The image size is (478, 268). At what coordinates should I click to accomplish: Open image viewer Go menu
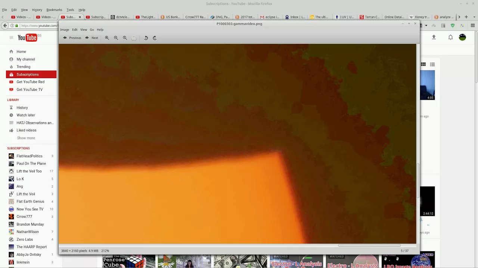tap(92, 29)
